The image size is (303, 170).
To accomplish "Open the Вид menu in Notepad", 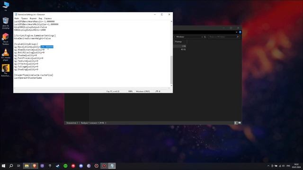I will 40,18.
